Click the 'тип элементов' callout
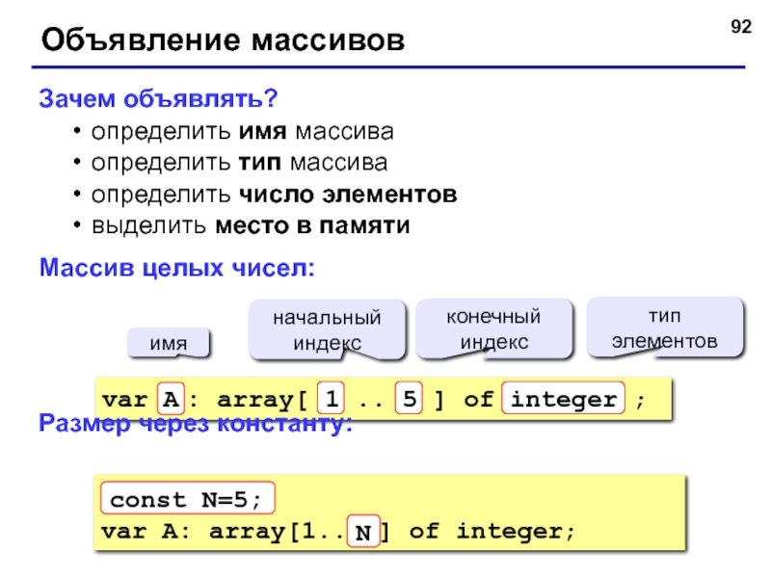 (x=665, y=328)
